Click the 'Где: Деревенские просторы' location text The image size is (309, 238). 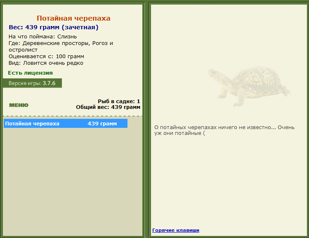[x=61, y=47]
